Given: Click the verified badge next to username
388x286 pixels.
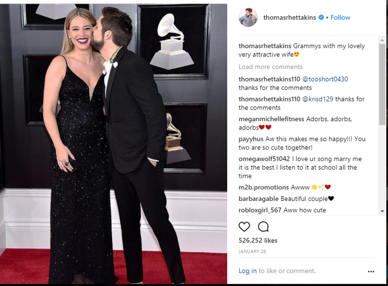Looking at the screenshot, I should click(x=321, y=17).
